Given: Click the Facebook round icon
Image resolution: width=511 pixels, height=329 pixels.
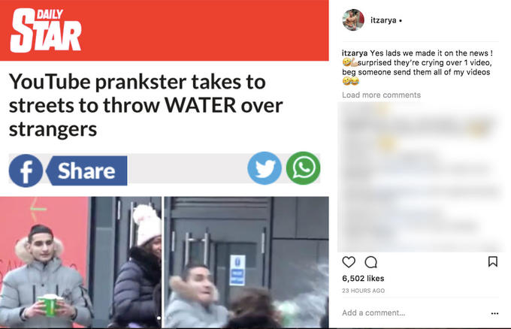Looking at the screenshot, I should [x=26, y=171].
